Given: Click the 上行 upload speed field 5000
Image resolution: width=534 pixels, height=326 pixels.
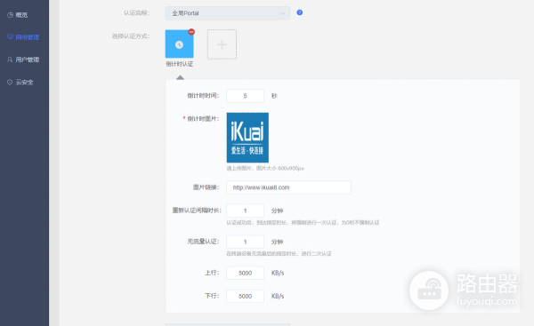Looking at the screenshot, I should tap(246, 273).
